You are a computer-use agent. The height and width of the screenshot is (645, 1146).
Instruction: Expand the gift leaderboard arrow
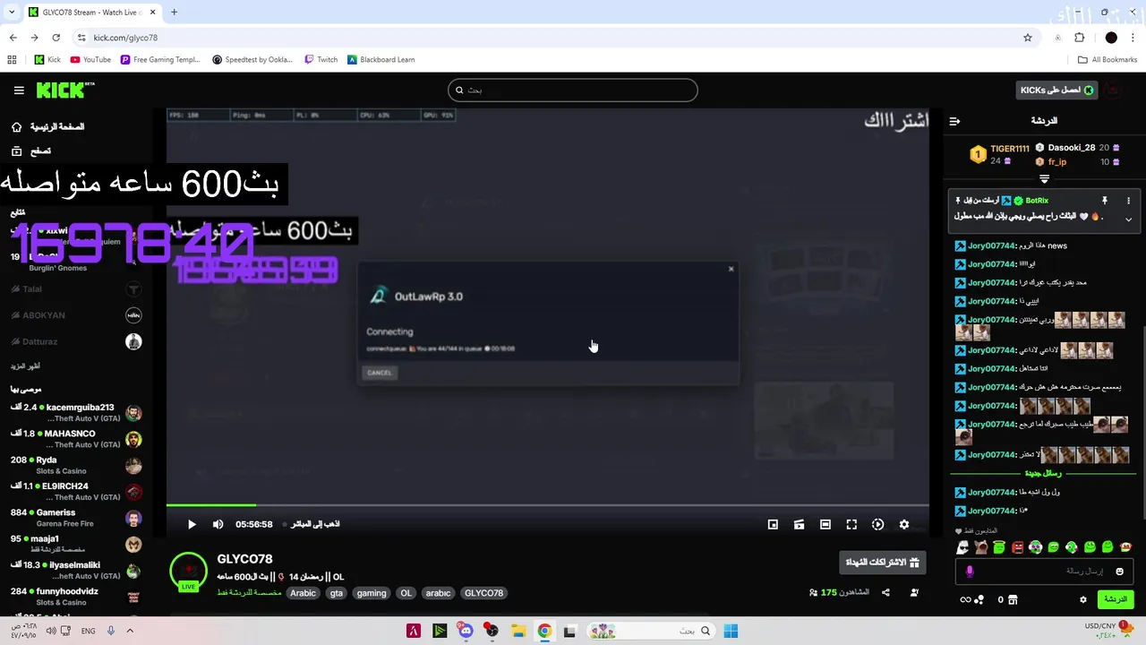(1044, 179)
